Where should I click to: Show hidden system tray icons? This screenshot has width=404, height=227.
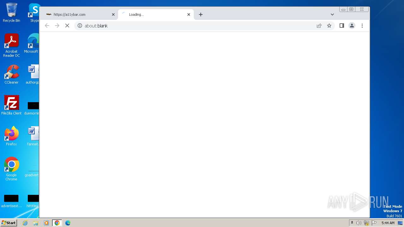click(352, 223)
